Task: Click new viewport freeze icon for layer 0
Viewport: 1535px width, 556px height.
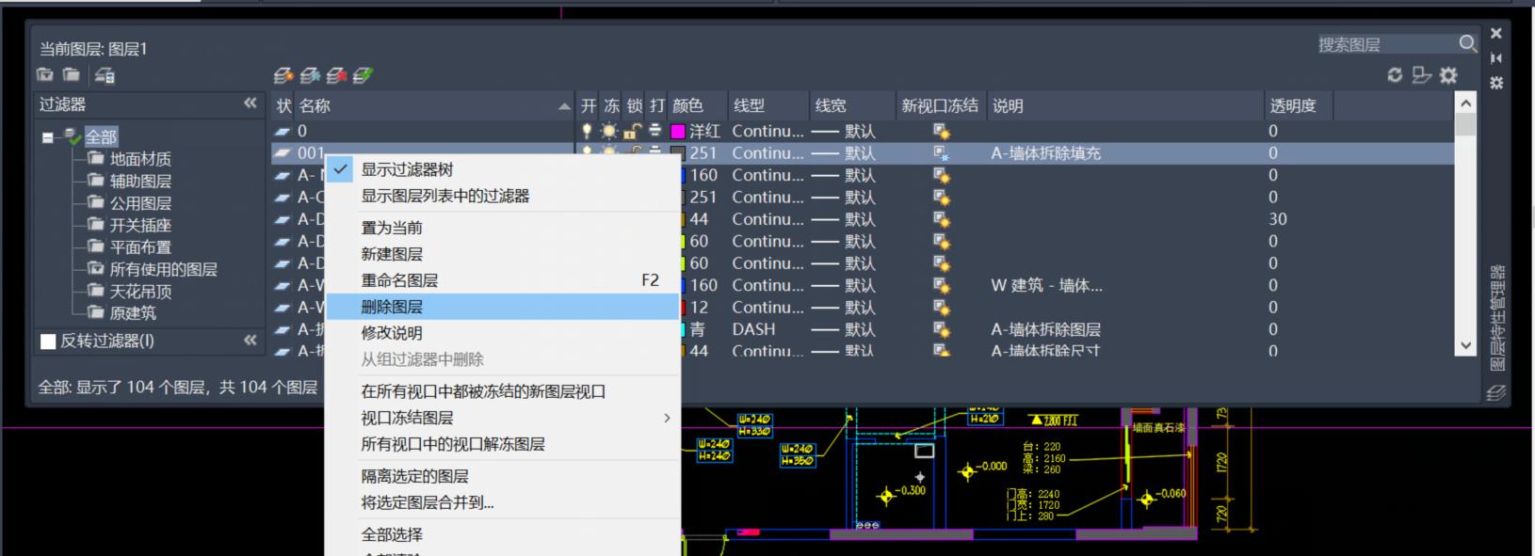Action: pyautogui.click(x=941, y=131)
